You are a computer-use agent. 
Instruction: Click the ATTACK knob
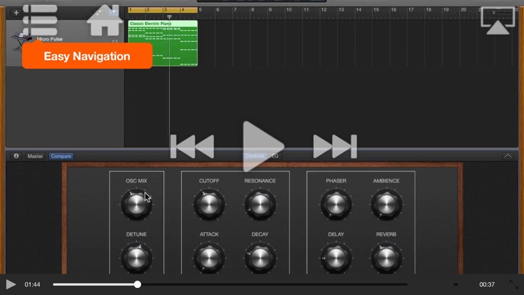coord(209,258)
